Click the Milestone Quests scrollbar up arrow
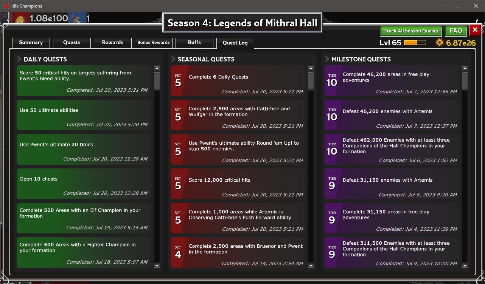 click(465, 68)
